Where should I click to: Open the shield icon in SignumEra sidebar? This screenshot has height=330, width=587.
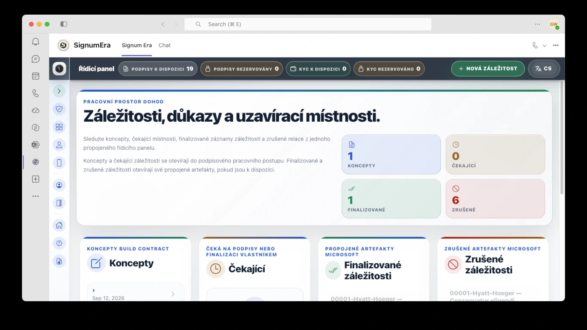[59, 109]
